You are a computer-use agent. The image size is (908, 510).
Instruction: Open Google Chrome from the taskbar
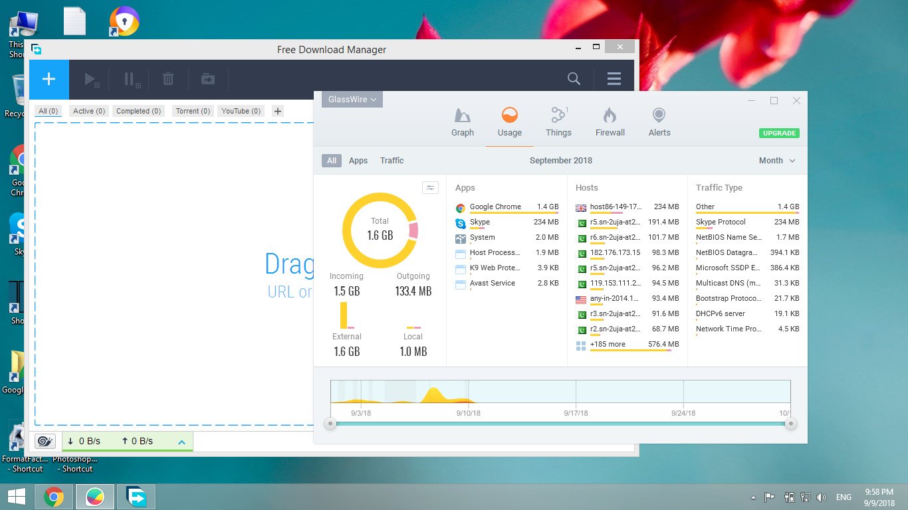pyautogui.click(x=54, y=497)
